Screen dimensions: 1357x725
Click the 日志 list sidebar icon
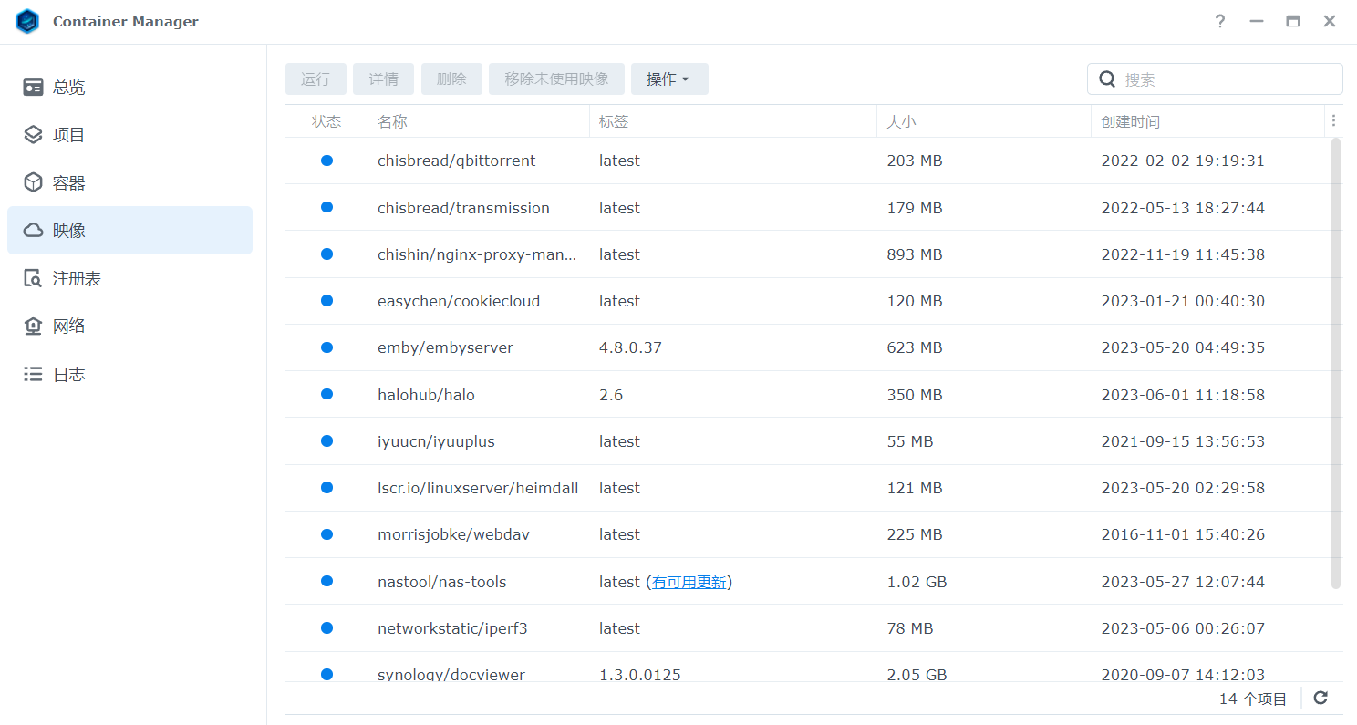33,374
